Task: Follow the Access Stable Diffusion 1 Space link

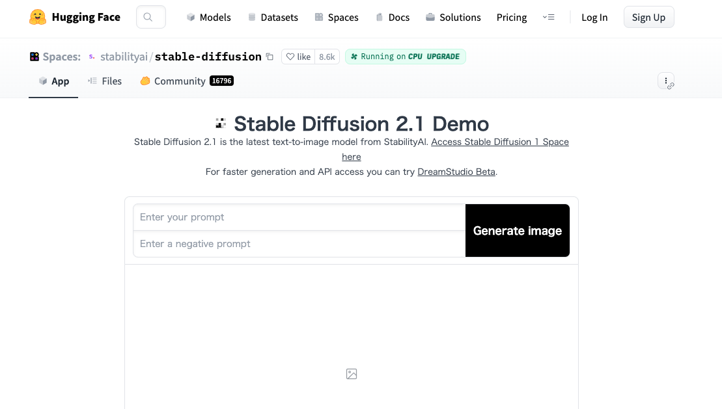Action: point(500,142)
